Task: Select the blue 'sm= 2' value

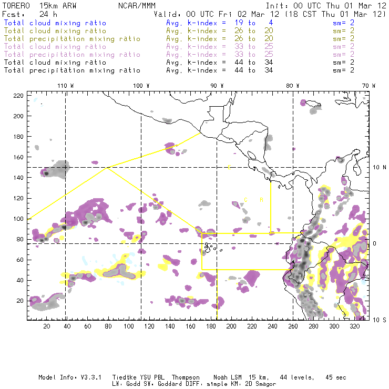Action: [x=344, y=23]
